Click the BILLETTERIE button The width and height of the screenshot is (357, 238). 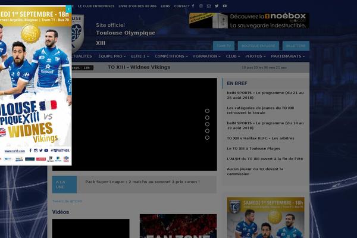click(x=296, y=46)
